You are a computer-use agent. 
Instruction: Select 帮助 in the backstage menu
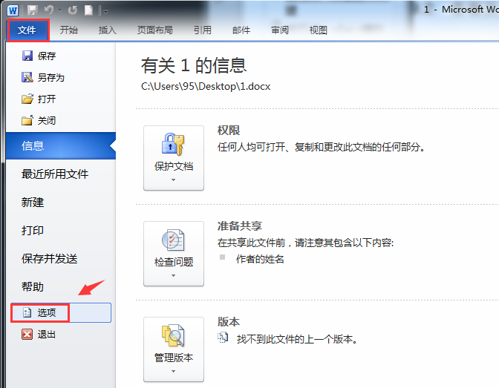click(33, 287)
